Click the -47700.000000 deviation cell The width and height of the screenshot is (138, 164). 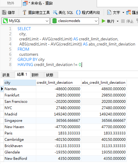(58, 127)
